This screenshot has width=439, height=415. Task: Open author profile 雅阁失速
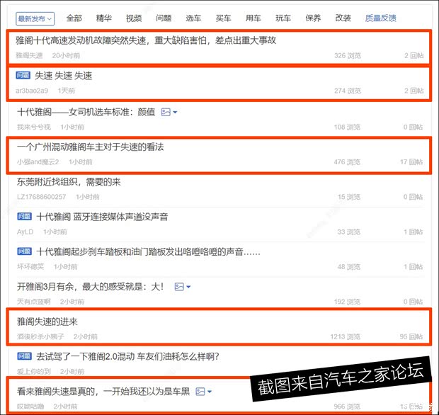[x=29, y=55]
